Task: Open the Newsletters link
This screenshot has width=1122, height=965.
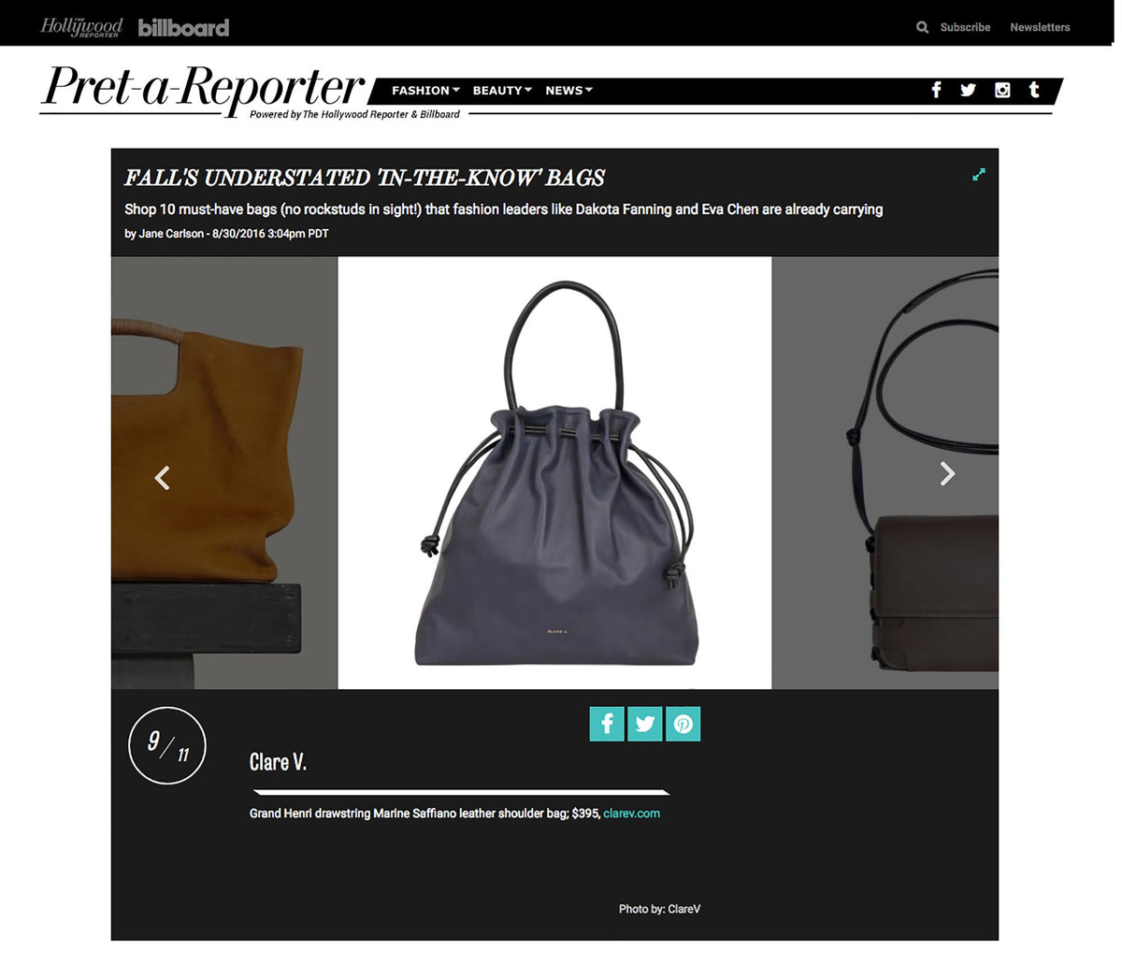Action: [1040, 27]
